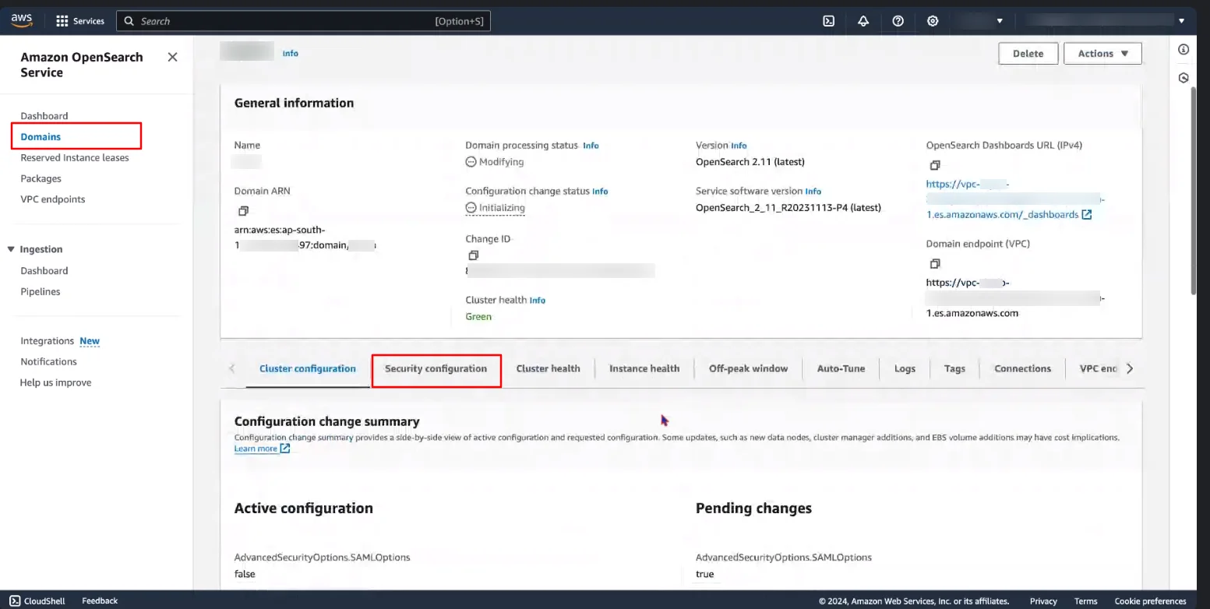This screenshot has width=1210, height=609.
Task: Open the Connections tab
Action: pyautogui.click(x=1022, y=368)
